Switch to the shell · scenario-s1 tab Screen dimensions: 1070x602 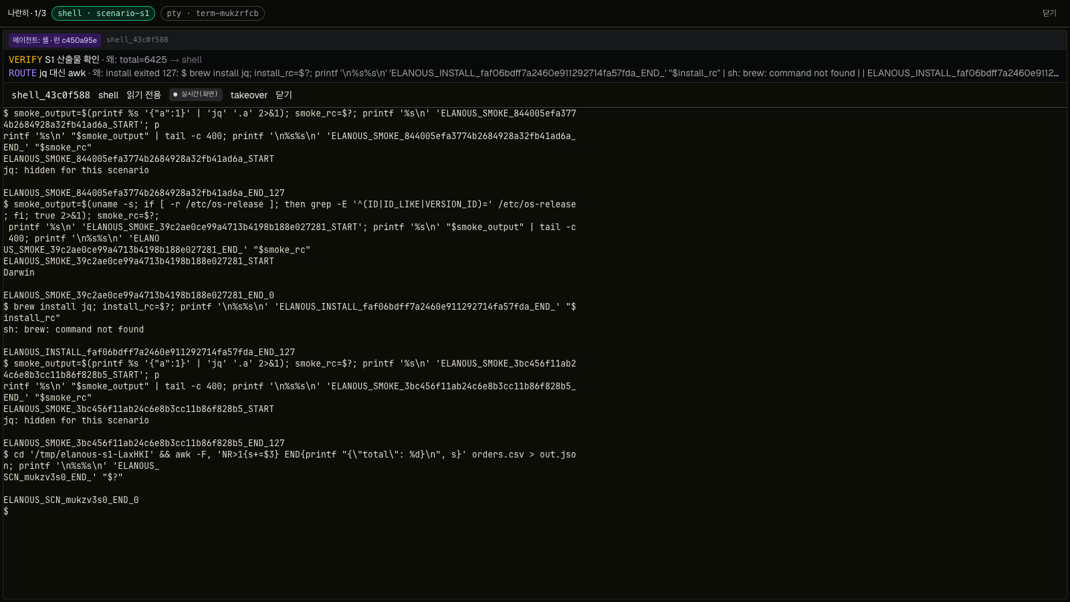pyautogui.click(x=103, y=13)
